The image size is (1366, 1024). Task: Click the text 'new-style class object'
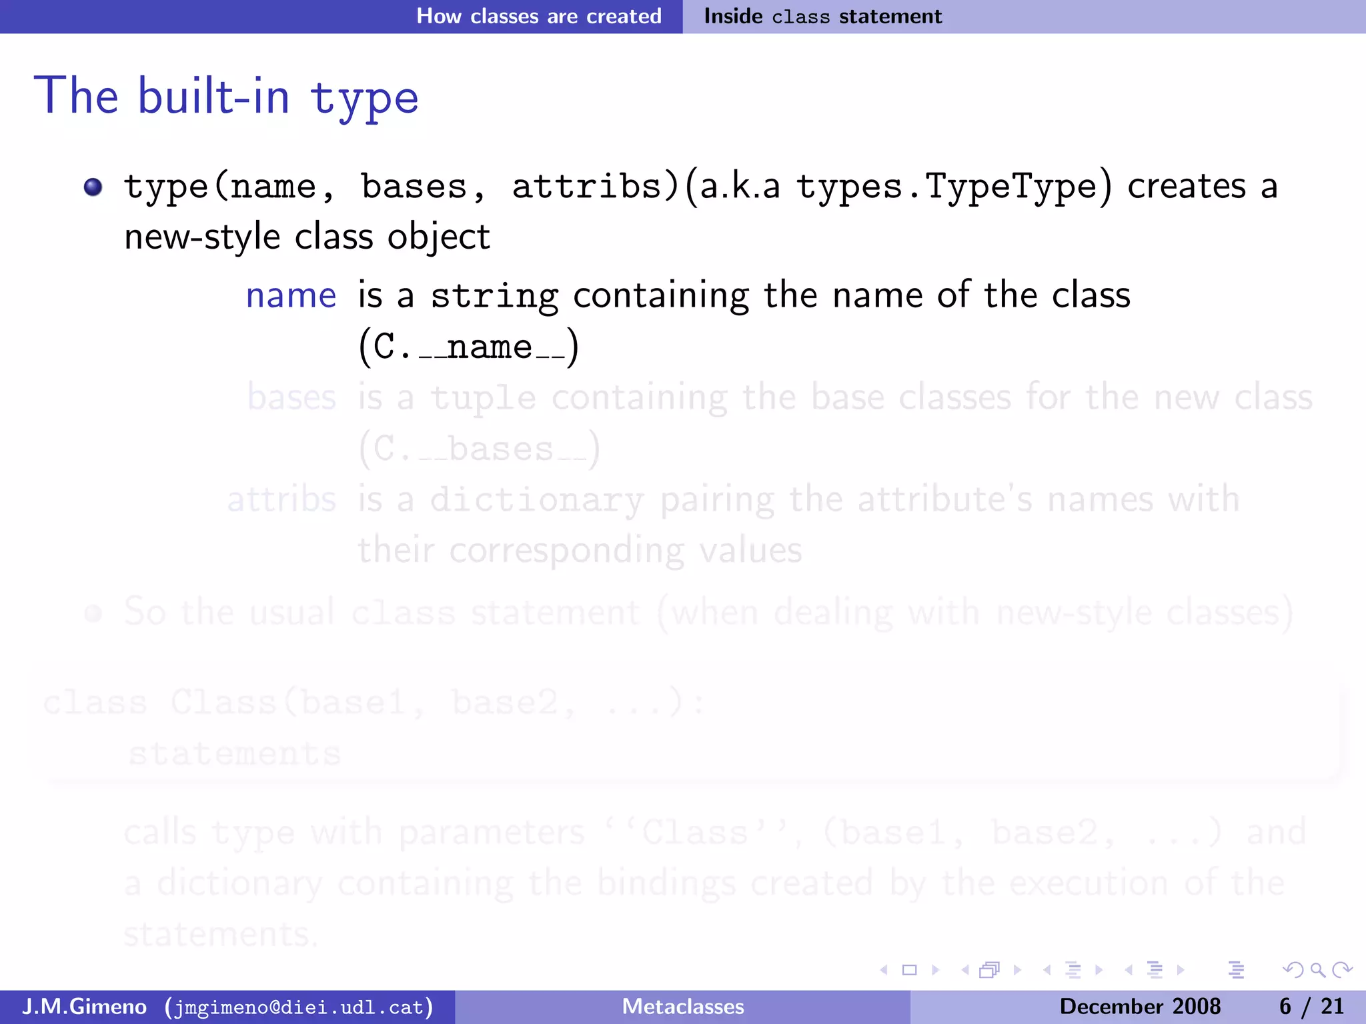(x=307, y=237)
